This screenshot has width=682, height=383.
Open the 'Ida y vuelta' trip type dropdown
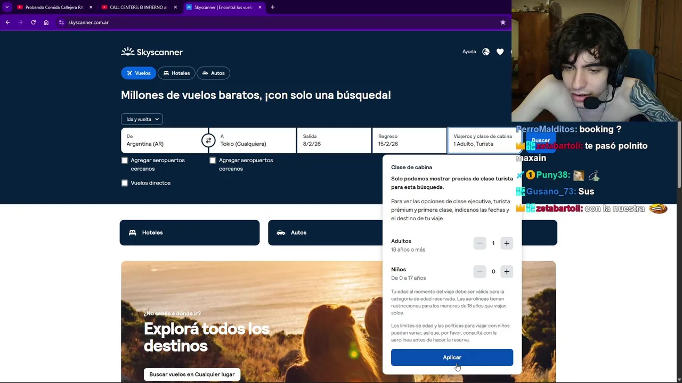[x=142, y=119]
